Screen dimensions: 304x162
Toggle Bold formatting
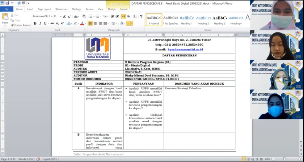(35, 24)
